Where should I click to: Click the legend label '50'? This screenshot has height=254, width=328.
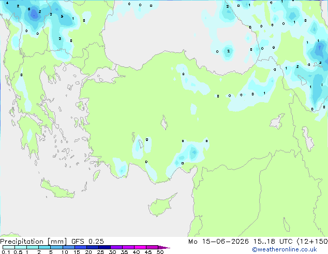click(x=160, y=252)
